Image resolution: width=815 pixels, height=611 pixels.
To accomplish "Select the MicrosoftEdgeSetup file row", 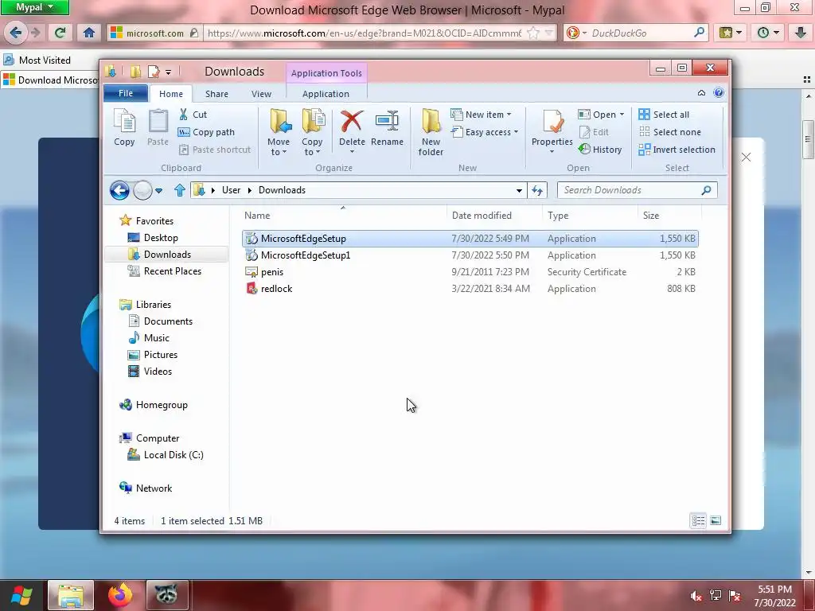I will click(470, 239).
